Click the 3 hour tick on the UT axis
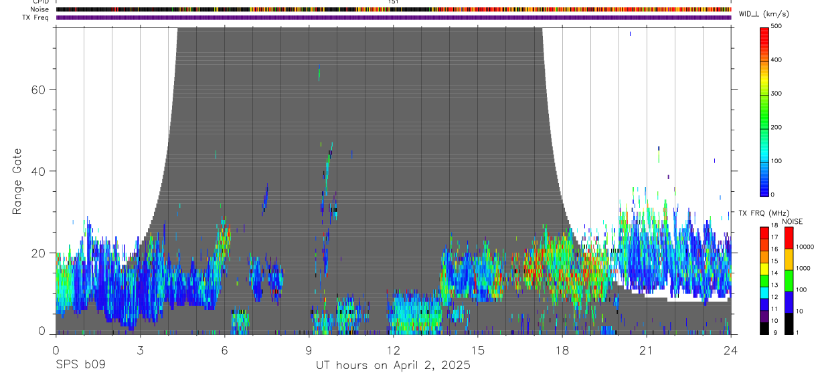This screenshot has width=822, height=379. pos(140,350)
